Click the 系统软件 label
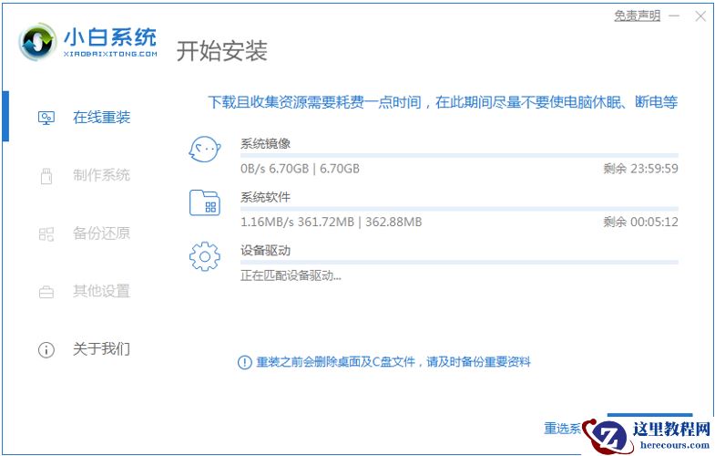Image resolution: width=715 pixels, height=456 pixels. (x=265, y=197)
